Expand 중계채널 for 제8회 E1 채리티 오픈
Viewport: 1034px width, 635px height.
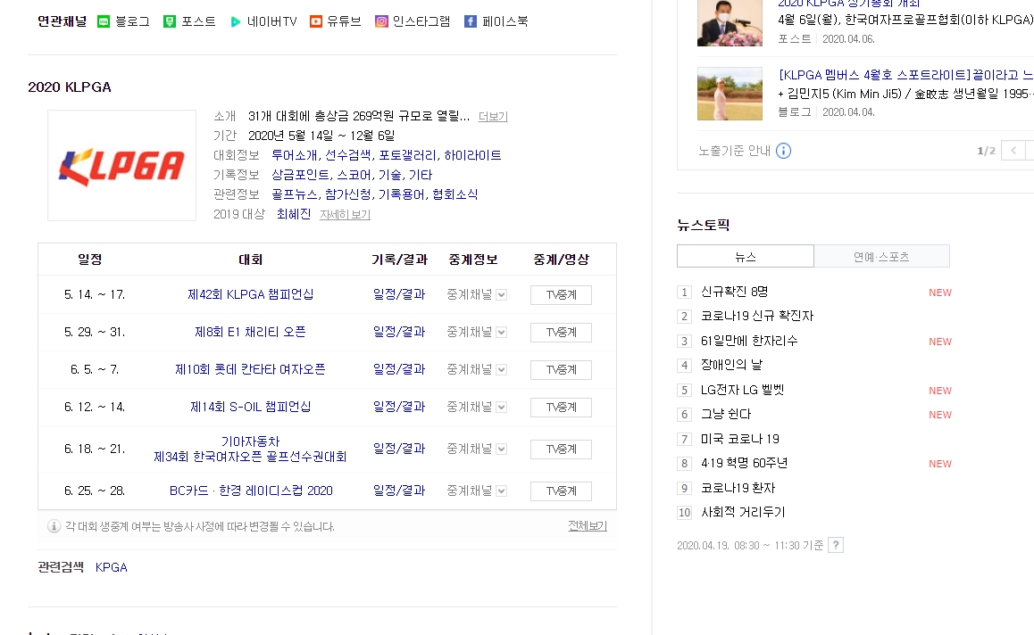click(x=501, y=333)
